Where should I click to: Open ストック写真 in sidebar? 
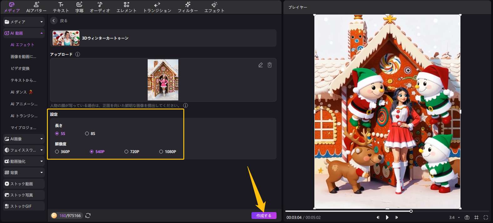(24, 195)
